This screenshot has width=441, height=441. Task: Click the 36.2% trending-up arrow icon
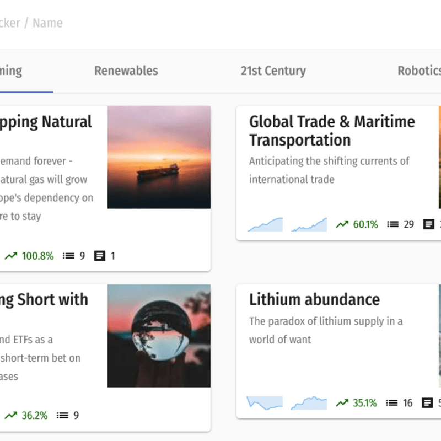pos(11,416)
